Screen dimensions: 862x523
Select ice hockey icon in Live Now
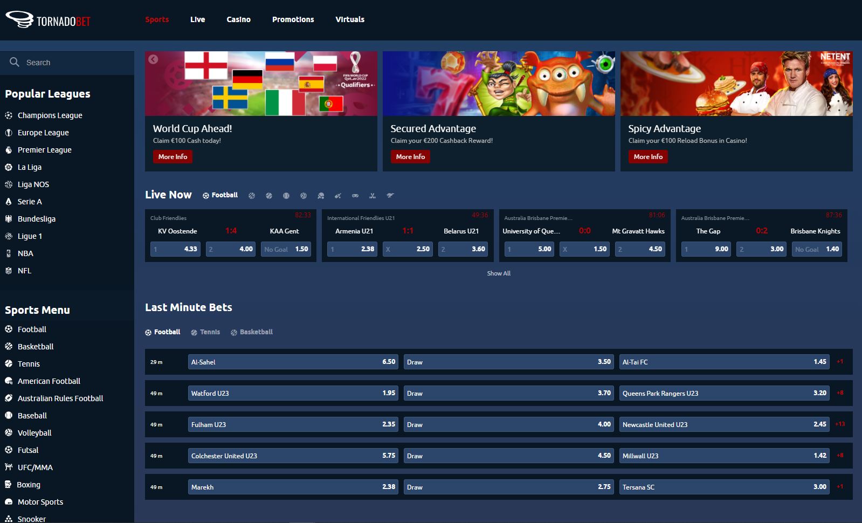(x=373, y=196)
